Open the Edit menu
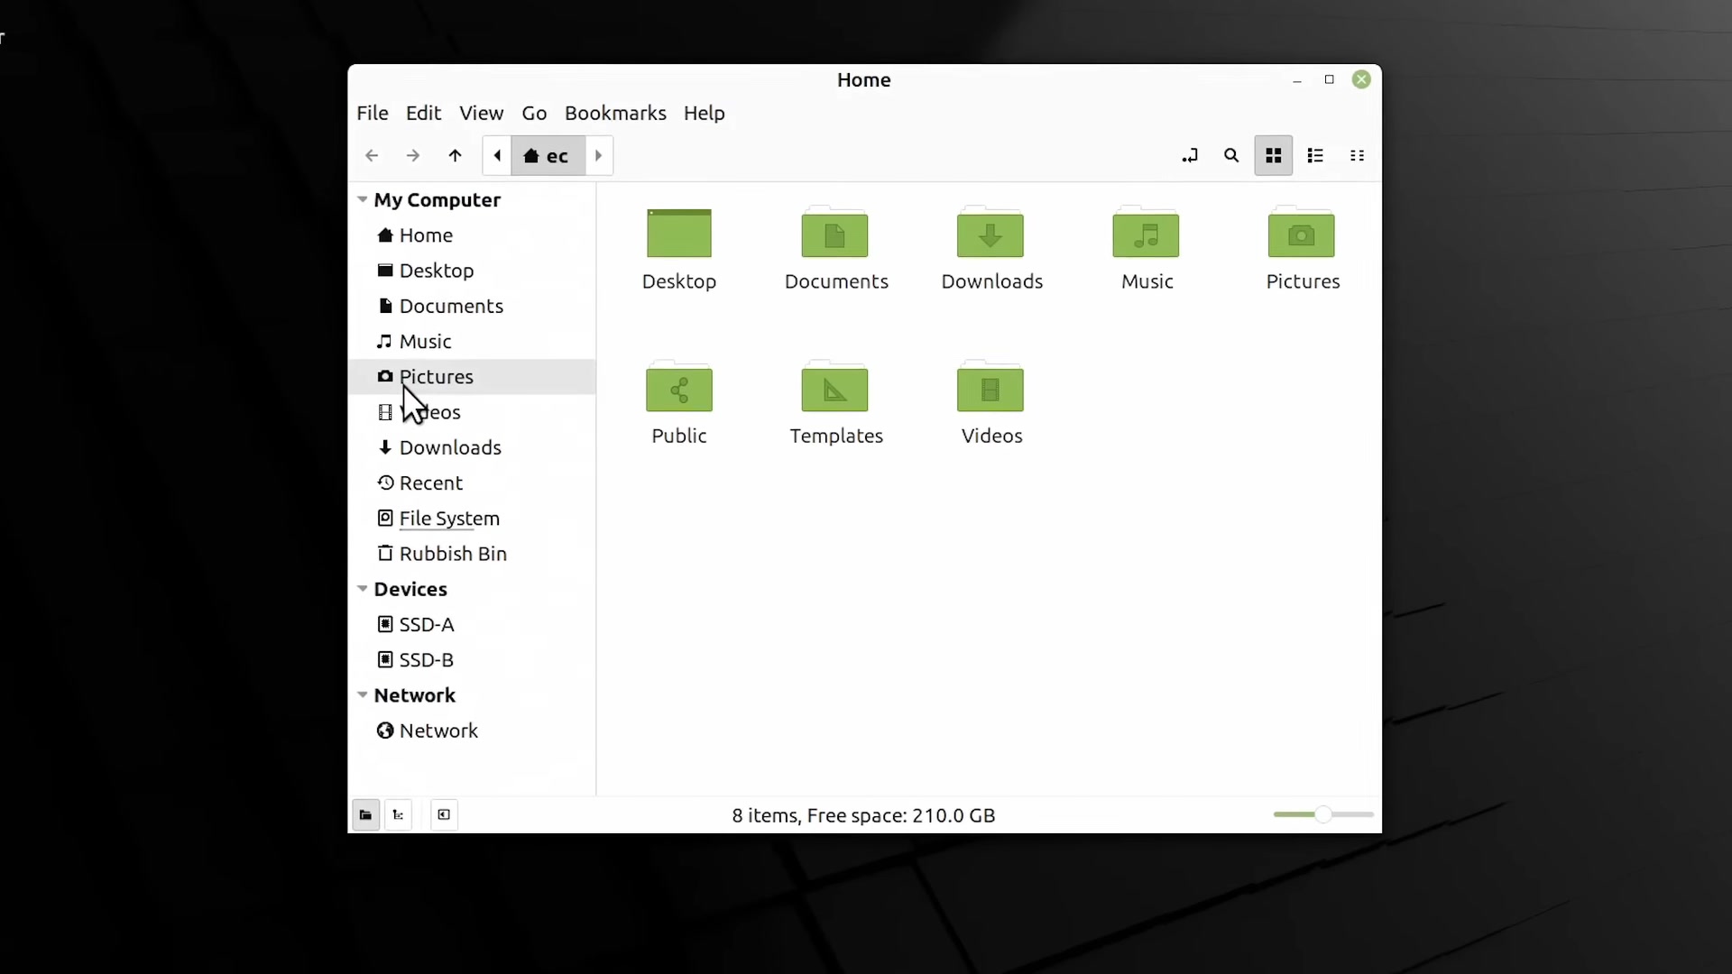1732x974 pixels. click(x=423, y=114)
